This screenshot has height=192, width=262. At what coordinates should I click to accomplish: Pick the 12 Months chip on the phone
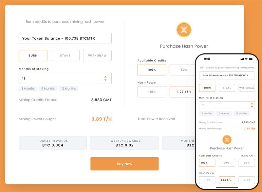click(x=241, y=113)
